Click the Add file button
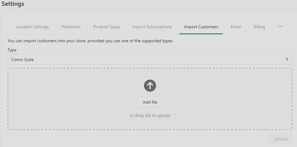The image size is (297, 147). [150, 102]
